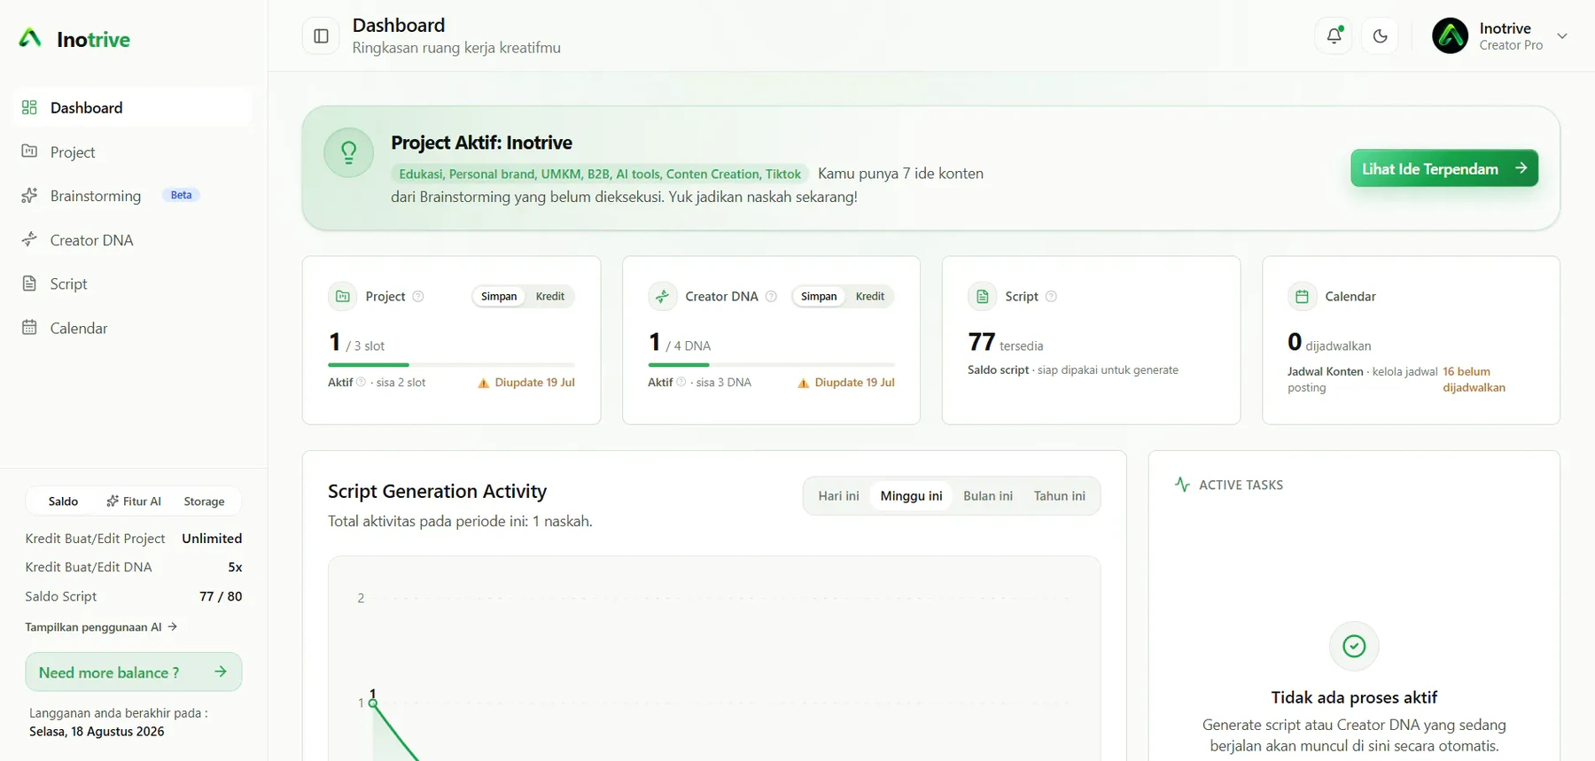Click the Creator DNA card sparkle icon

pyautogui.click(x=662, y=296)
